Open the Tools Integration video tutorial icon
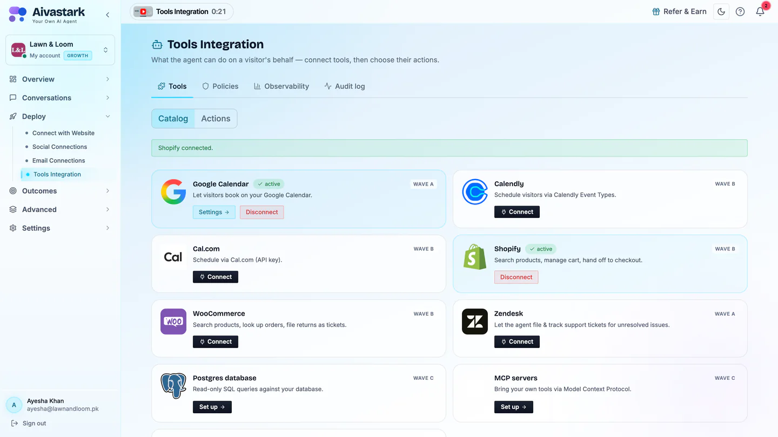 [x=143, y=11]
